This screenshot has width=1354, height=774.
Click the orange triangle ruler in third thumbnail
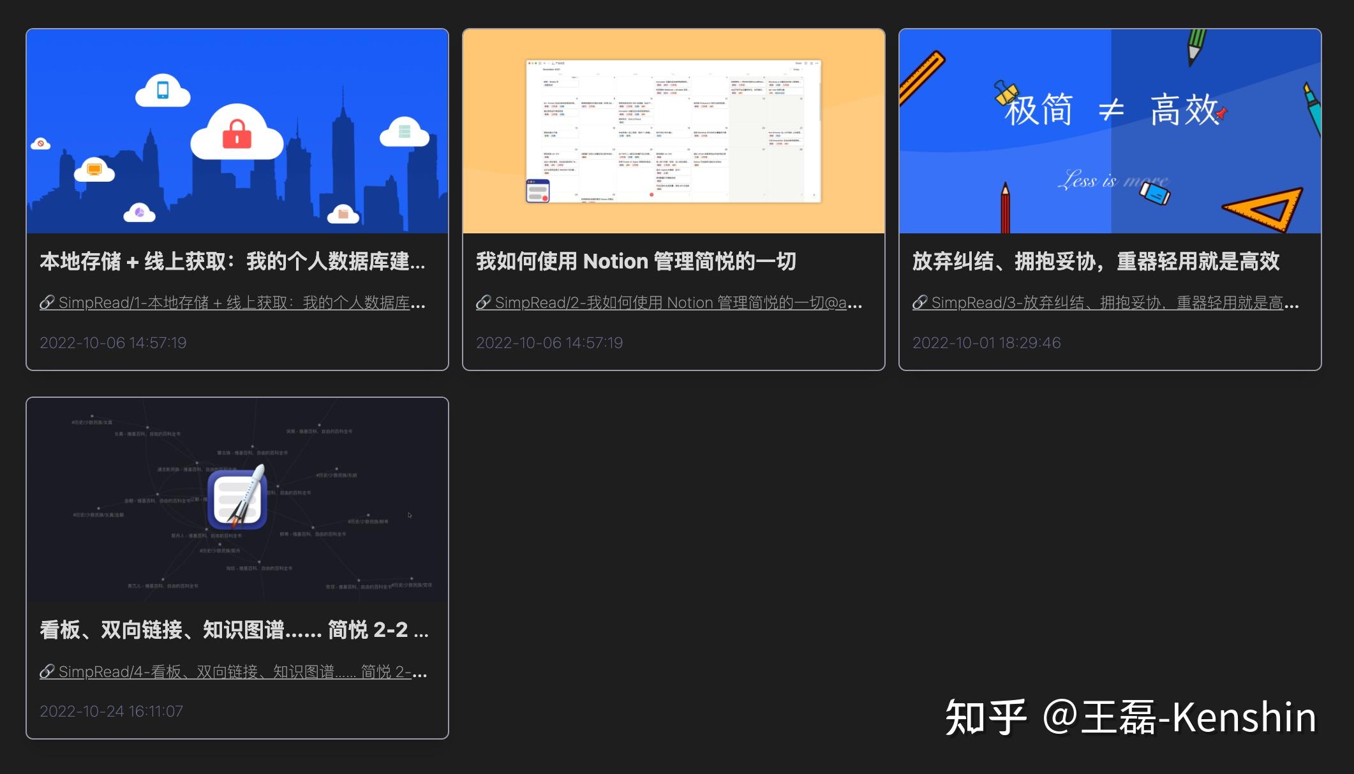click(1263, 209)
